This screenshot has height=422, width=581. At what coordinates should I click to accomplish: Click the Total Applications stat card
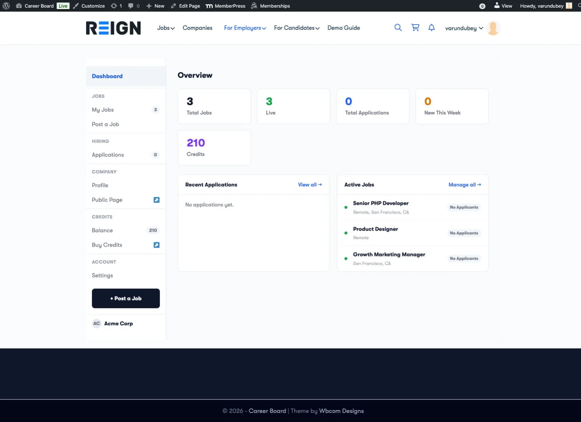pos(373,106)
